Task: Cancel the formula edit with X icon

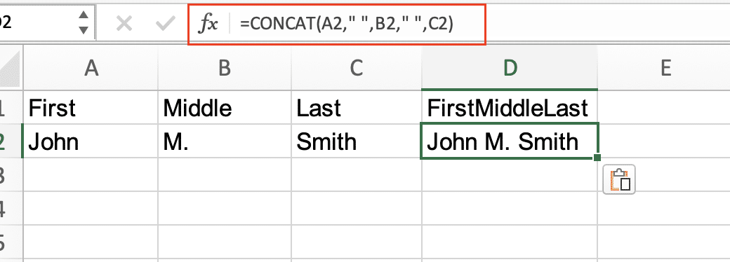Action: click(124, 23)
